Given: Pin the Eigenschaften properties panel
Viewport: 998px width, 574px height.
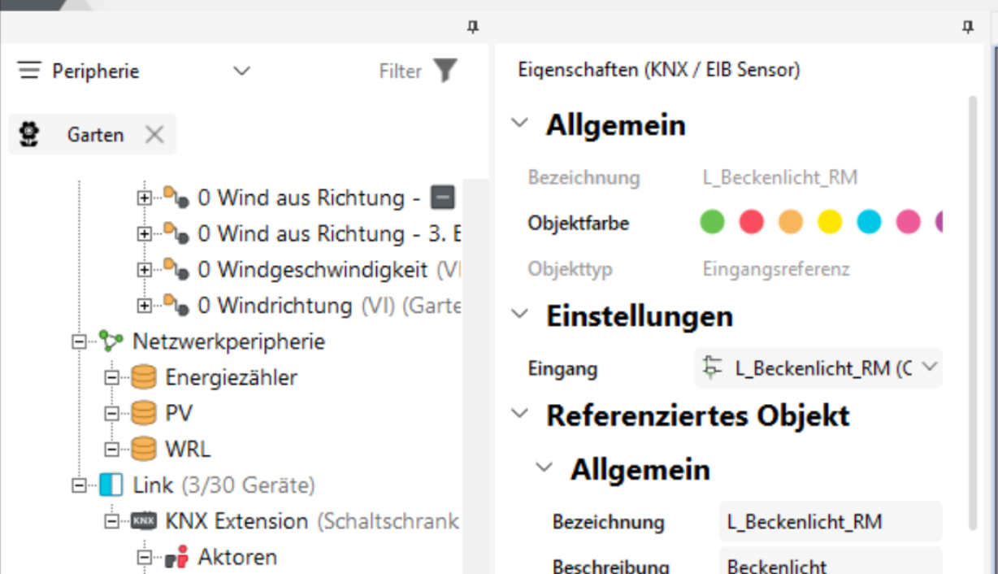Looking at the screenshot, I should 967,27.
